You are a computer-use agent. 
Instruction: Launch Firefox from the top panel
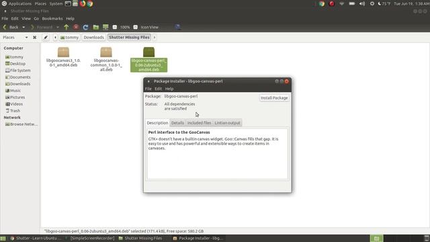[x=83, y=3]
